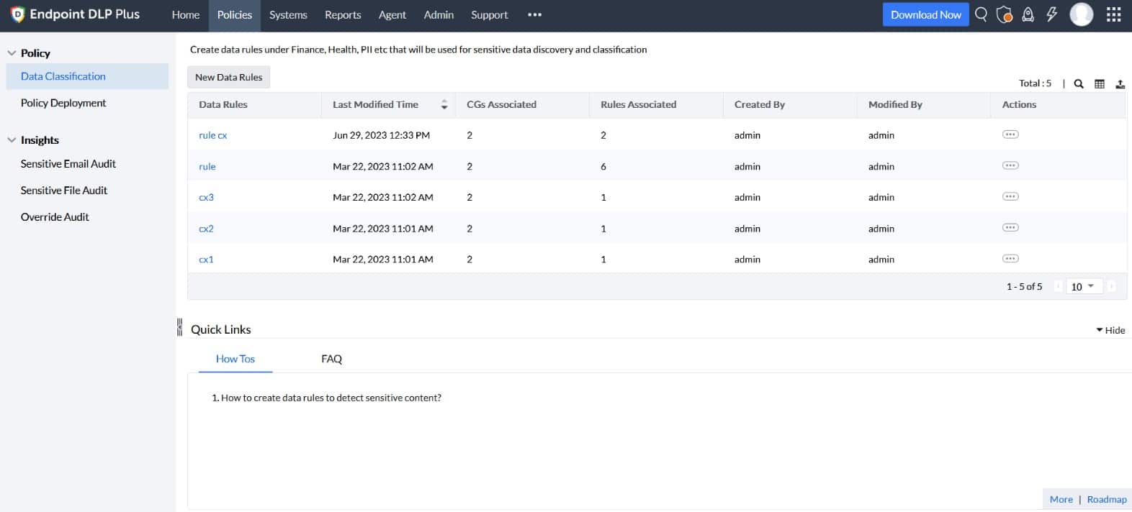This screenshot has height=512, width=1132.
Task: Click the 'Total : 5' count text
Action: (1035, 83)
